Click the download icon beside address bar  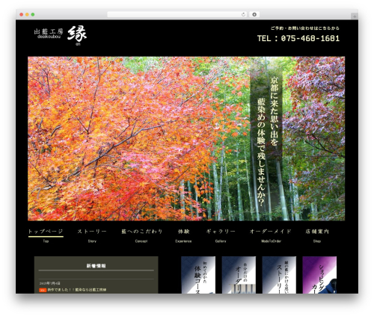[254, 14]
